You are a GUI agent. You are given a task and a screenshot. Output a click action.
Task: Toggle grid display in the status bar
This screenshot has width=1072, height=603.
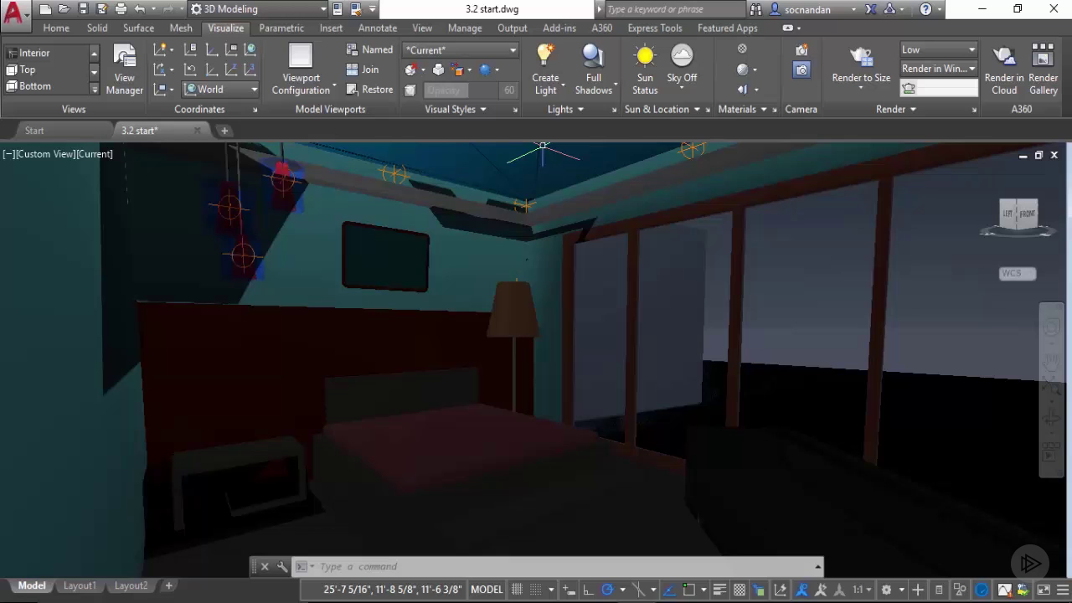[x=518, y=590]
